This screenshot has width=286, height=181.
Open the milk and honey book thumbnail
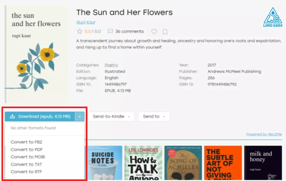tap(263, 163)
